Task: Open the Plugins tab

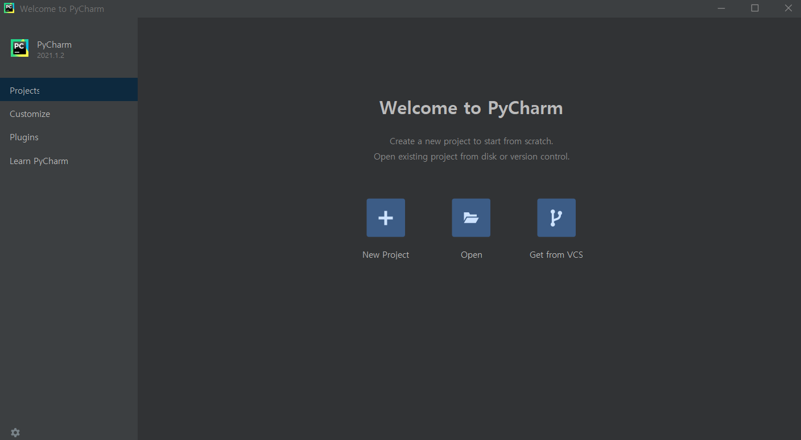Action: pos(69,137)
